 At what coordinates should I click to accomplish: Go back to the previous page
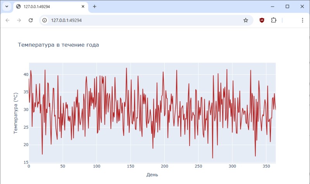7,20
